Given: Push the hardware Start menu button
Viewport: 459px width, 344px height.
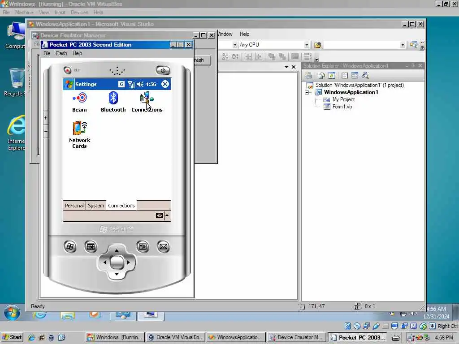Looking at the screenshot, I should (70, 247).
